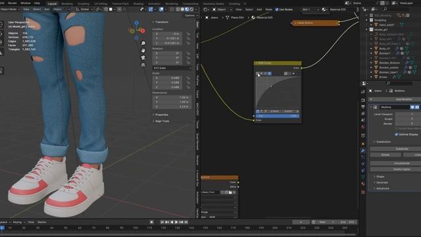Expand the Advanced subpanel of Multires
Screen dimensions: 421x237
pos(381,188)
